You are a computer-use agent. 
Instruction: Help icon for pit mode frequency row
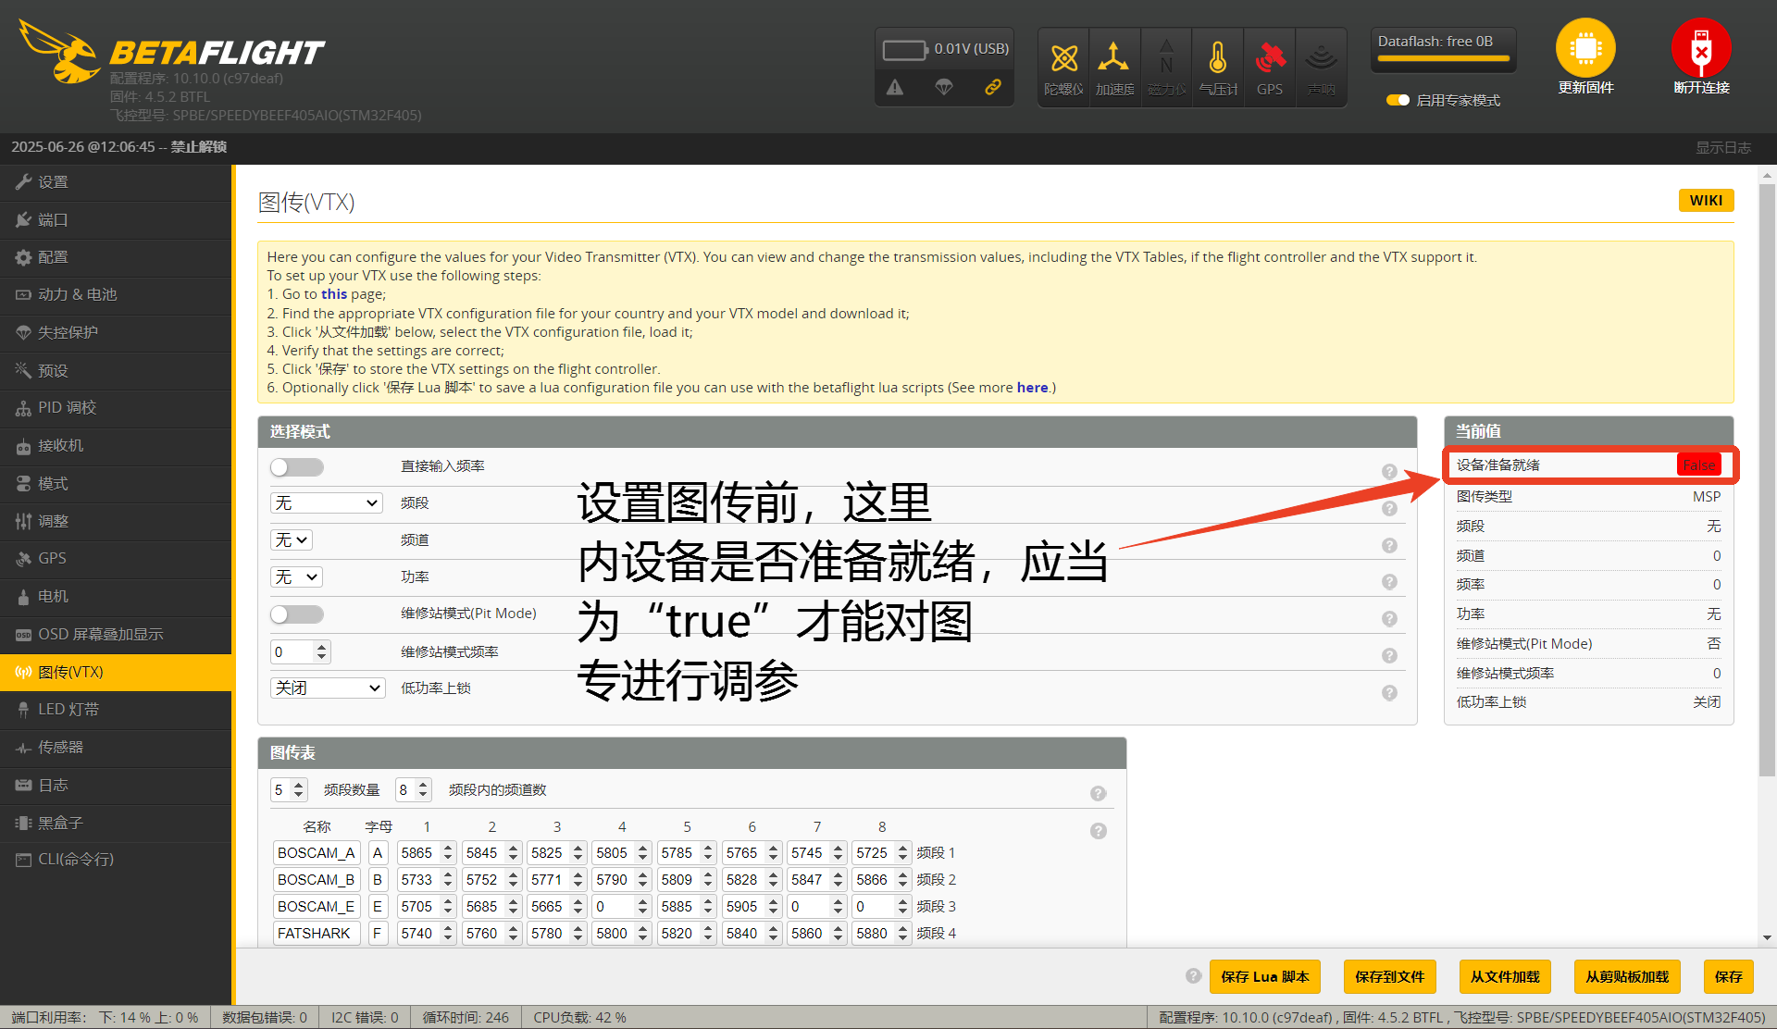tap(1389, 655)
